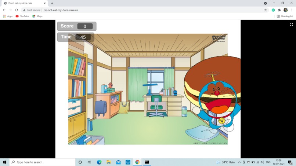Click the media control circle icon in title bar
The height and width of the screenshot is (166, 296).
coord(266,3)
